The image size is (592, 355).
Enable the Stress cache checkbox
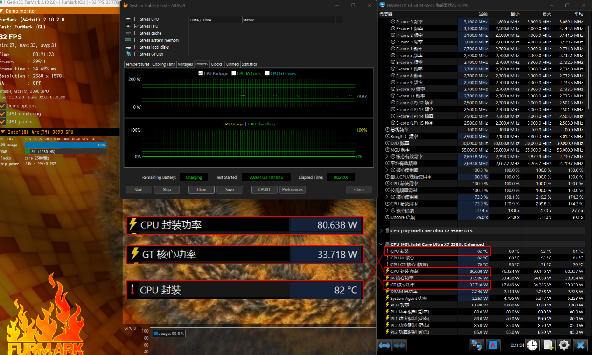pos(136,33)
